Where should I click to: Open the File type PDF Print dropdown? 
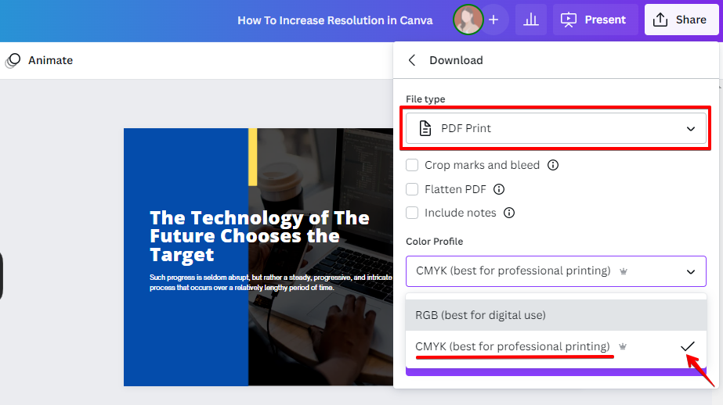pos(556,128)
